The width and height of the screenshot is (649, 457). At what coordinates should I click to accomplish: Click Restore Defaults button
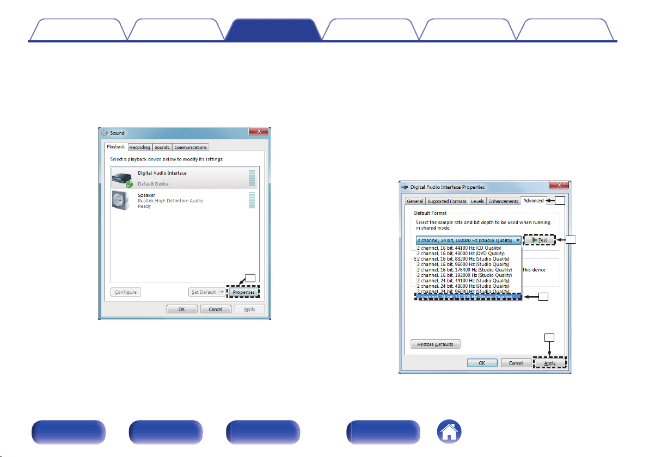pos(436,344)
